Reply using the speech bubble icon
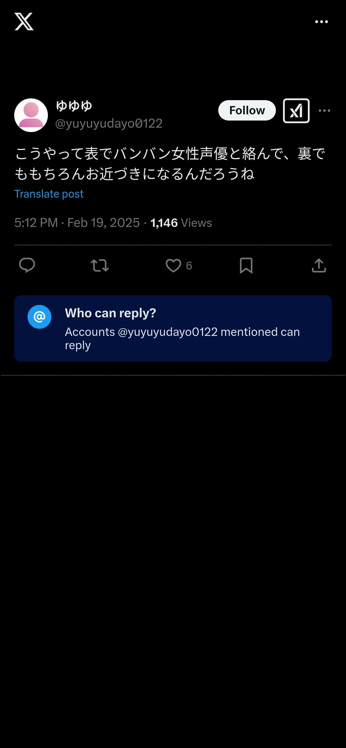 coord(27,265)
